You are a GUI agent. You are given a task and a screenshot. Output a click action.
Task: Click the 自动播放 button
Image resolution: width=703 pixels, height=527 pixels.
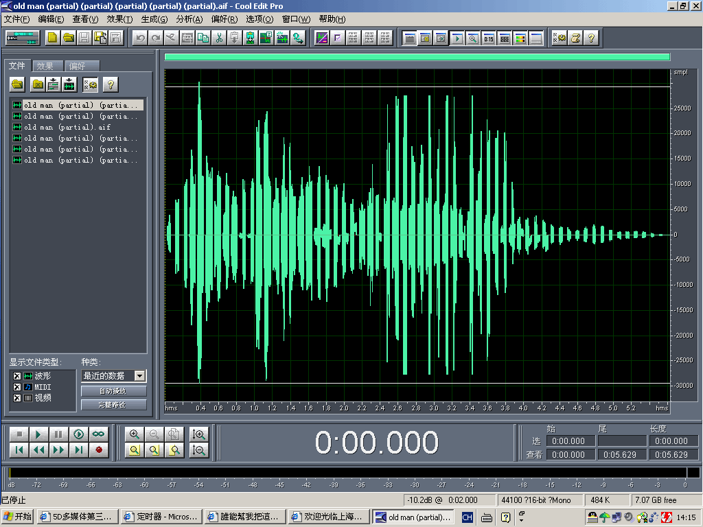pyautogui.click(x=113, y=390)
